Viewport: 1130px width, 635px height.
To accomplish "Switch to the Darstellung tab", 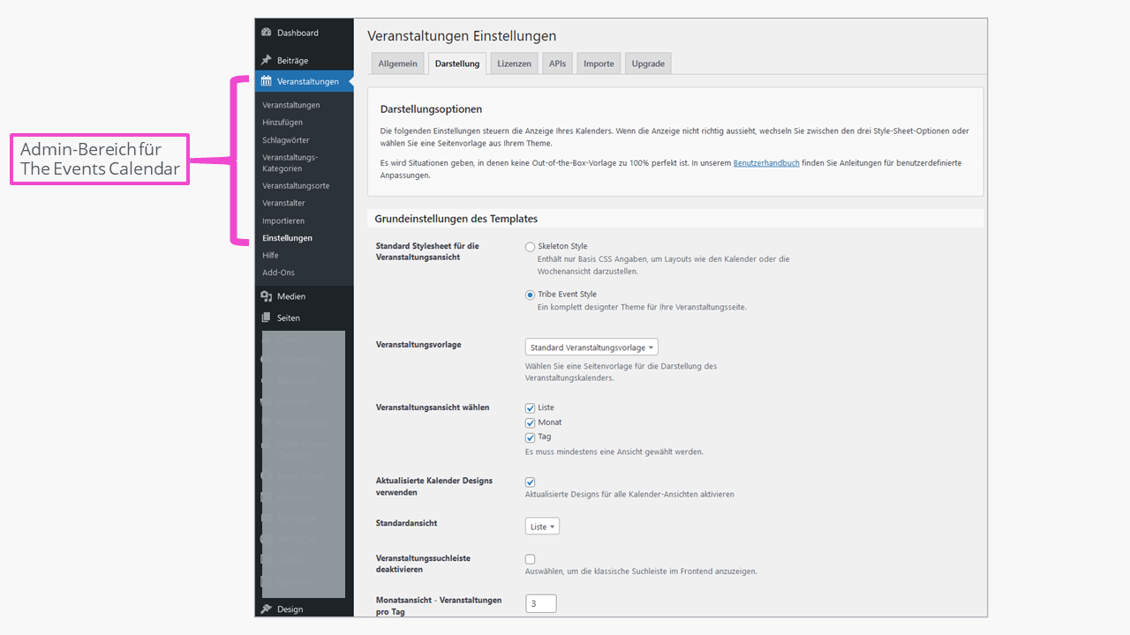I will pos(457,63).
